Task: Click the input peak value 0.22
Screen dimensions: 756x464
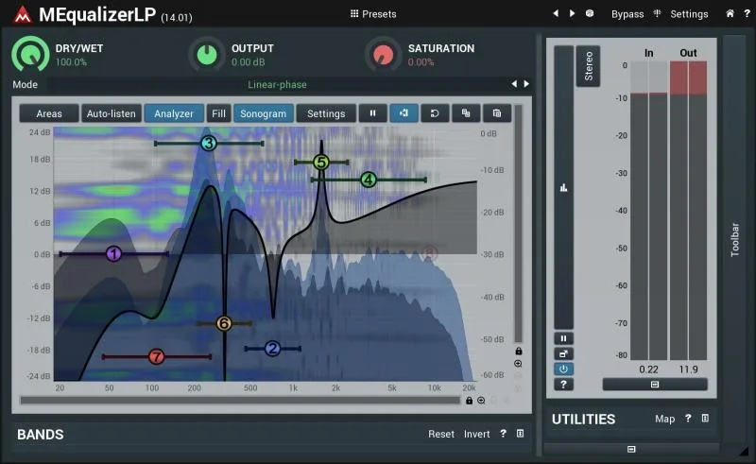Action: [x=648, y=369]
